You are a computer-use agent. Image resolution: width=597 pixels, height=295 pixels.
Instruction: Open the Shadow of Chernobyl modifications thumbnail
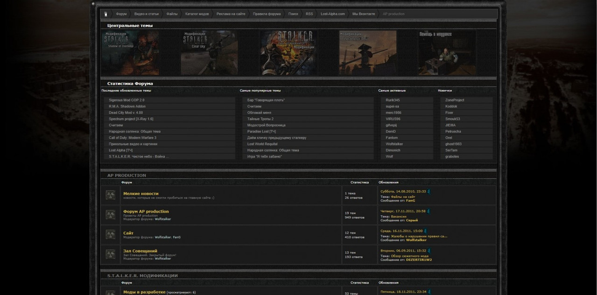tap(130, 53)
